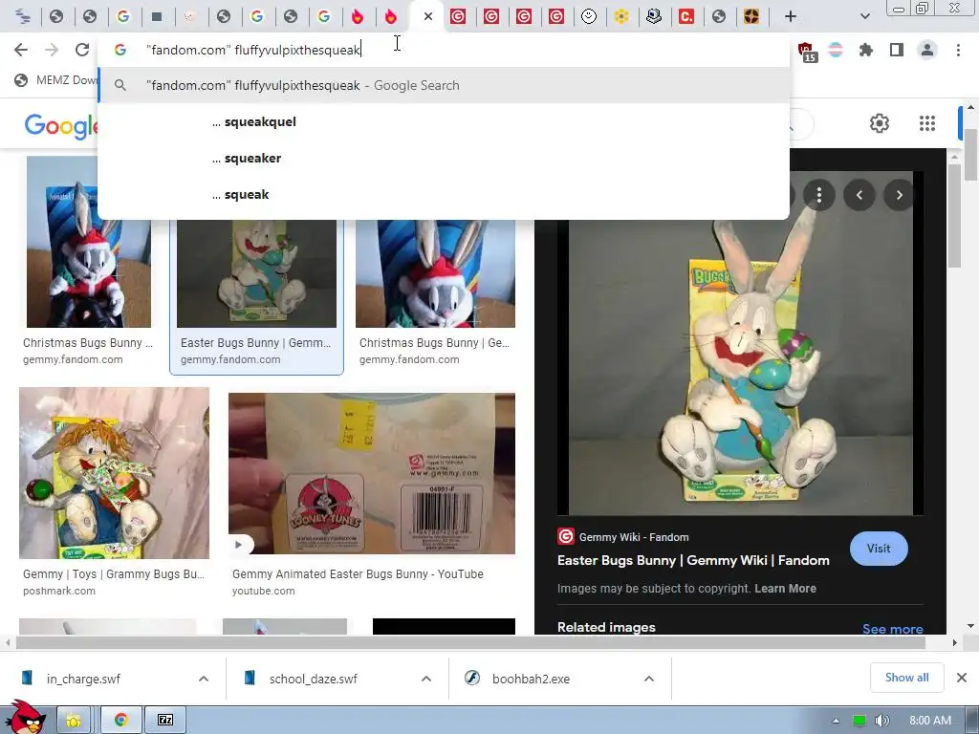Click the pink and blue striped extension icon
Image resolution: width=979 pixels, height=734 pixels.
point(836,50)
